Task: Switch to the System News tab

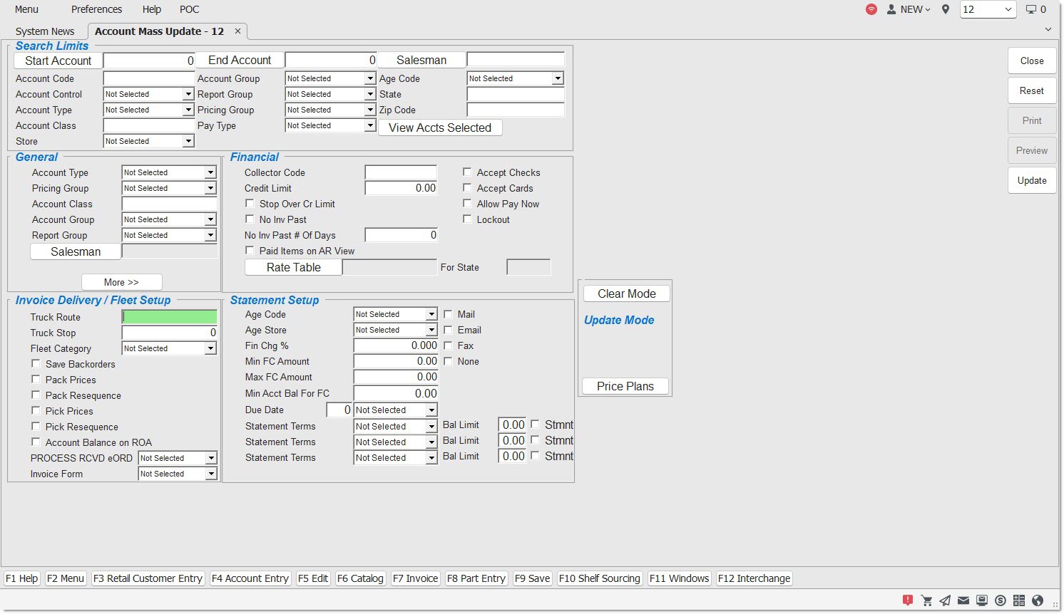Action: (45, 31)
